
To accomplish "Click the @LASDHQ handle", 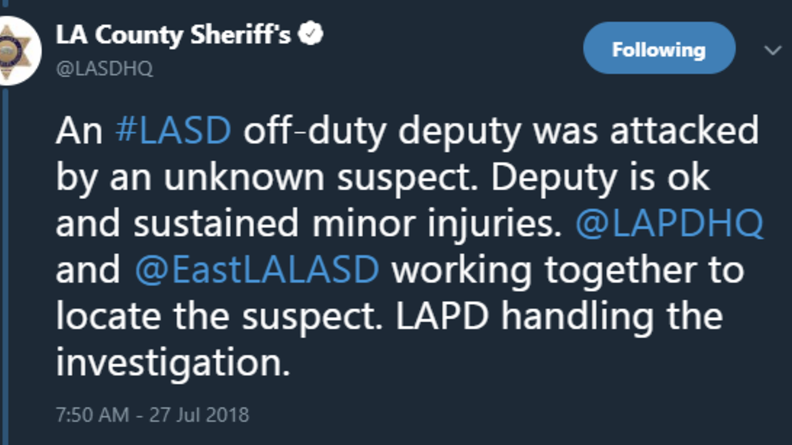I will tap(104, 69).
